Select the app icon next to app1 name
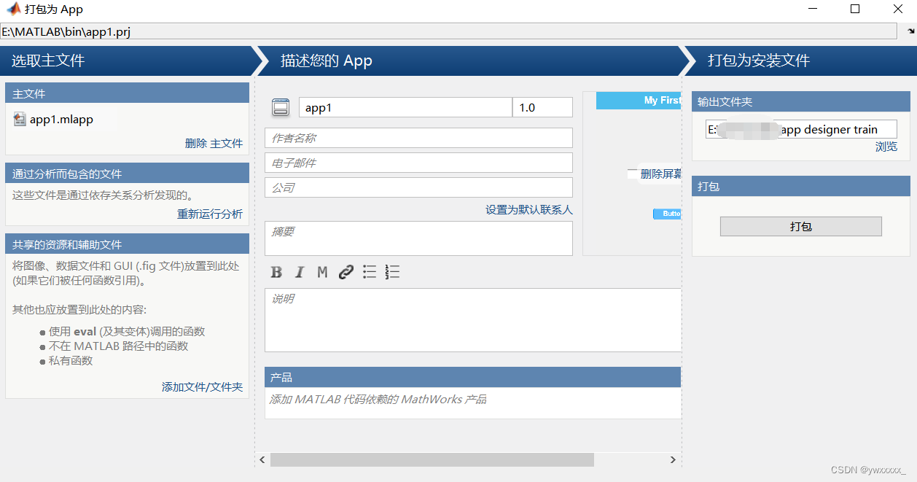This screenshot has height=482, width=917. (x=281, y=107)
